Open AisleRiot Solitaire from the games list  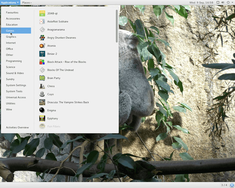(58, 21)
